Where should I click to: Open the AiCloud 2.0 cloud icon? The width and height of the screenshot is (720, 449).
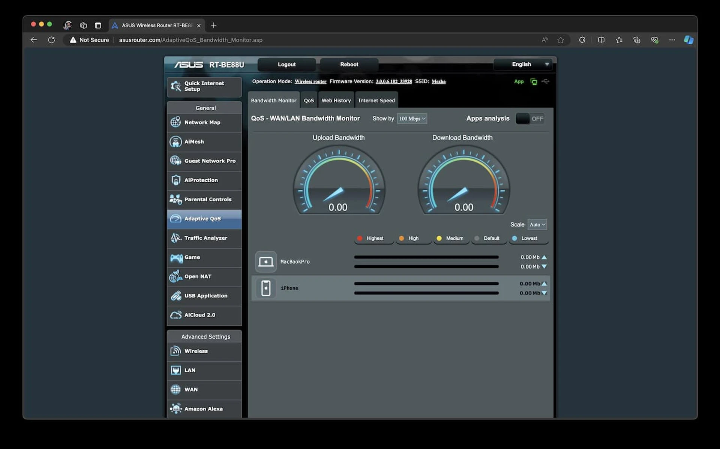(175, 315)
